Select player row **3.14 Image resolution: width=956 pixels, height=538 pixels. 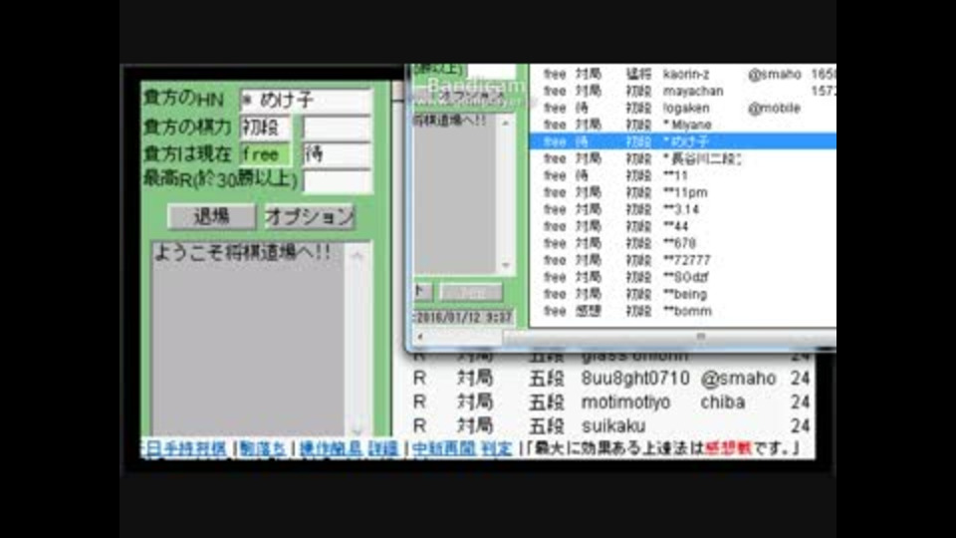coord(683,209)
